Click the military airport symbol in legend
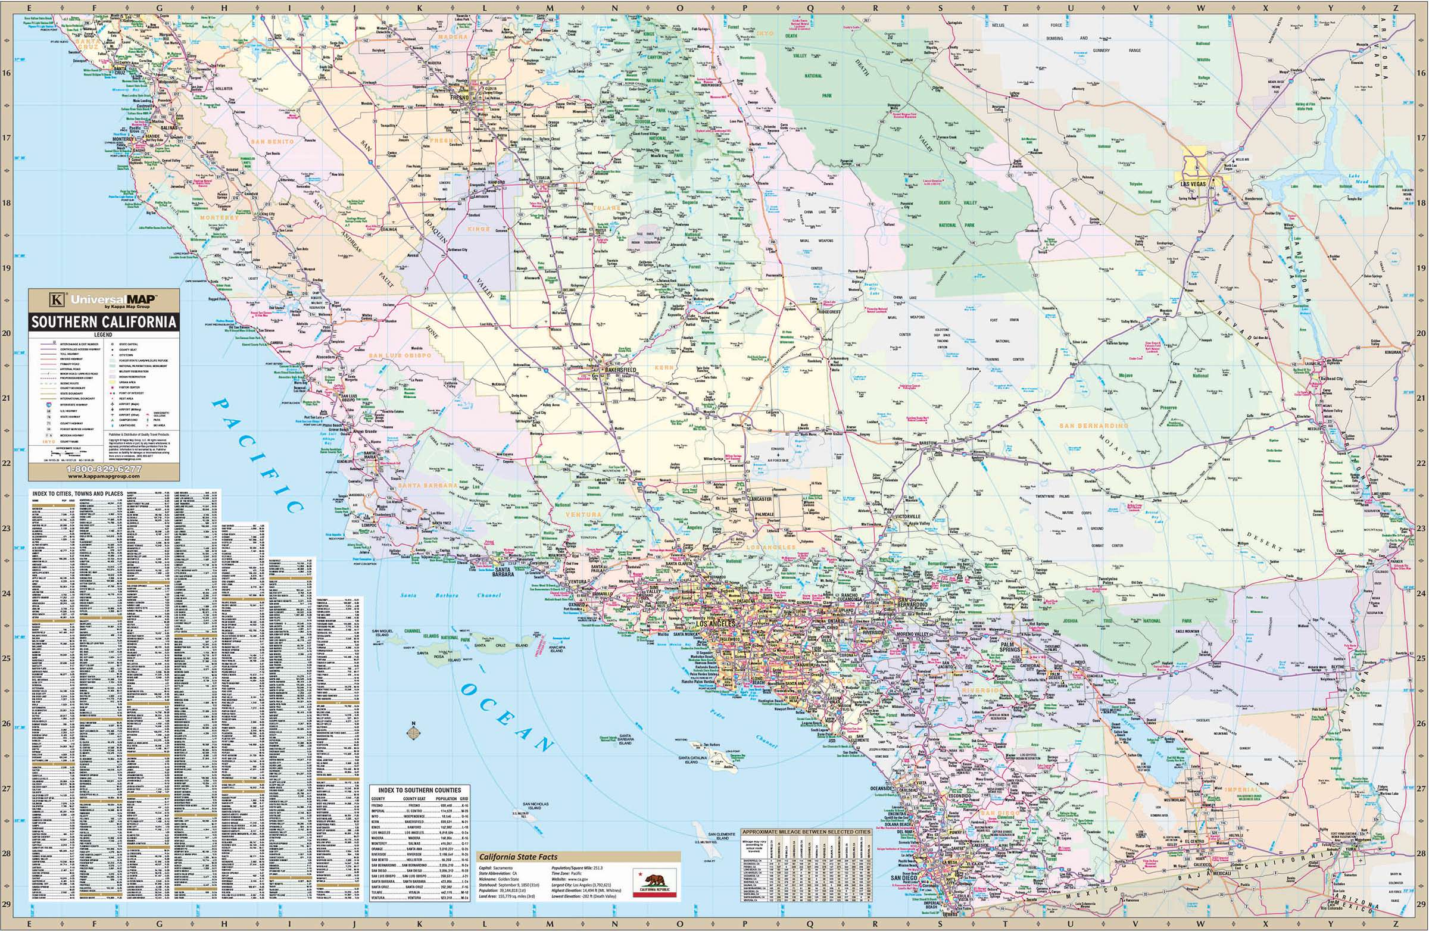Screen dimensions: 1429x931 [113, 410]
